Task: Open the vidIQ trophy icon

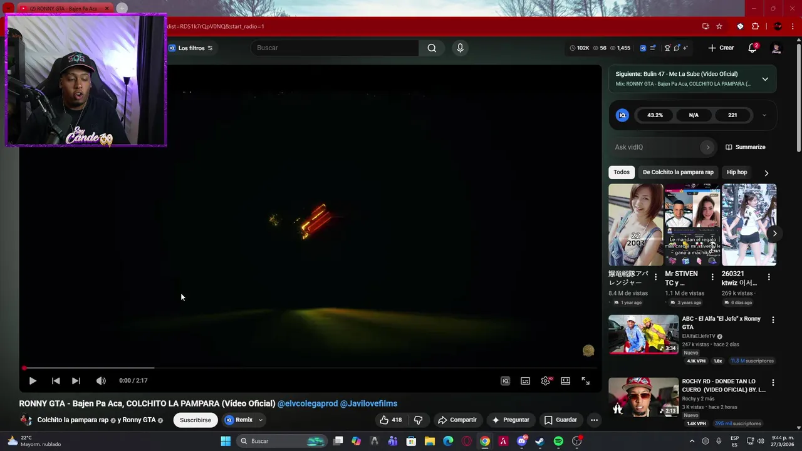Action: 667,48
